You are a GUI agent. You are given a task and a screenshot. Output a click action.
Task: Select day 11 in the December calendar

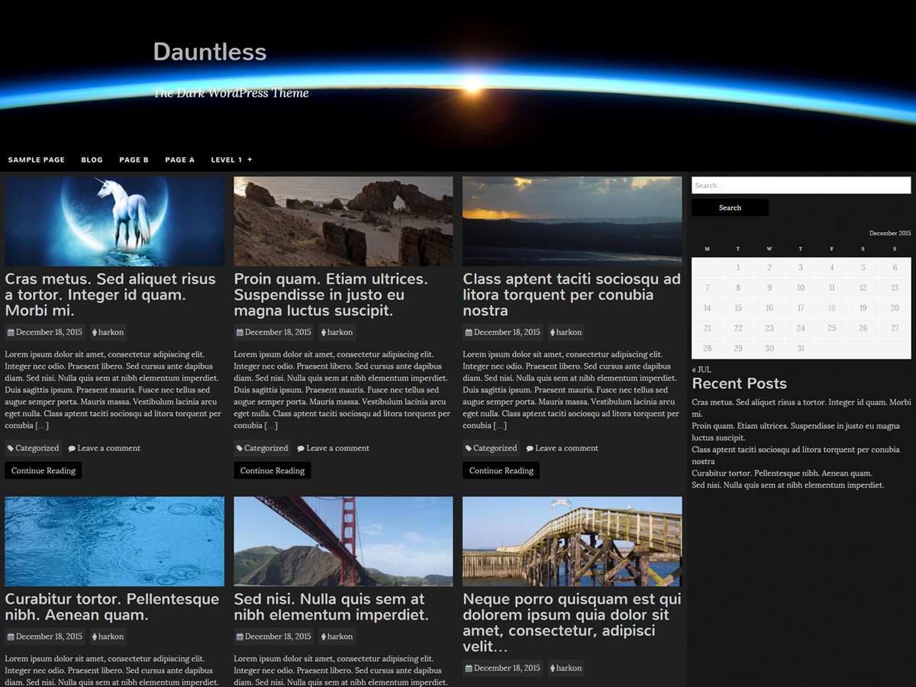tap(831, 288)
